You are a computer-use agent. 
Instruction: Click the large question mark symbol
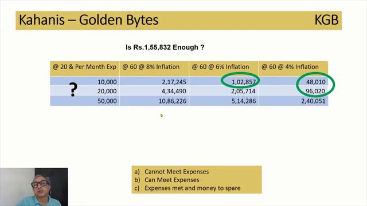pyautogui.click(x=73, y=89)
